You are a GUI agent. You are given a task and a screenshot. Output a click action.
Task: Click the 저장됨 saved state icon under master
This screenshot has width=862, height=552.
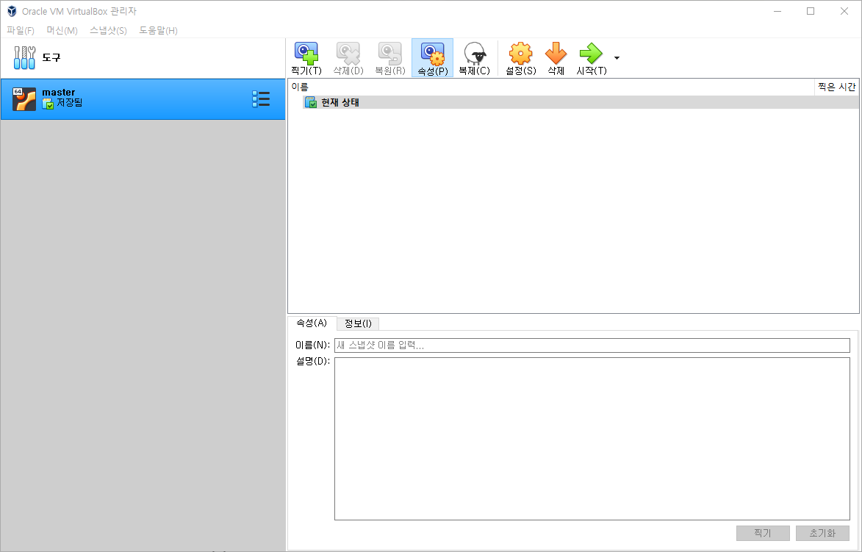click(x=48, y=104)
